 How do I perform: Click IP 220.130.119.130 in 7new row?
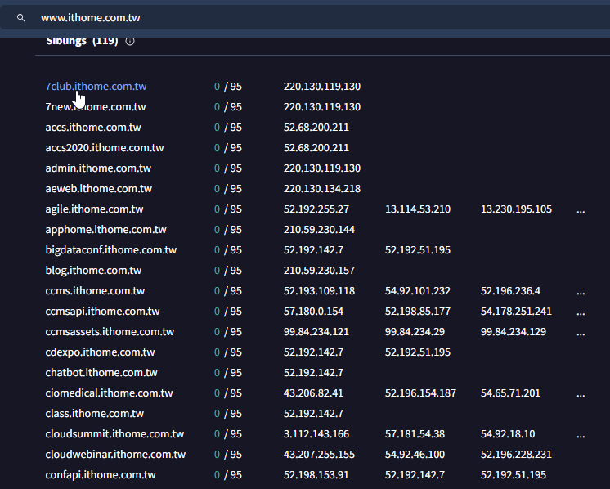point(321,106)
